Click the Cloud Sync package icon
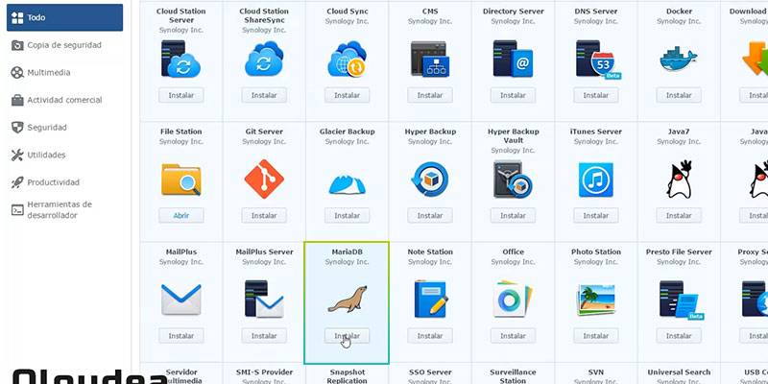This screenshot has height=384, width=768. (x=347, y=60)
